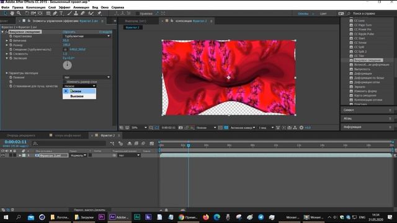Toggle visibility eye of Фрактал 2 layer
The height and width of the screenshot is (223, 397).
2,155
